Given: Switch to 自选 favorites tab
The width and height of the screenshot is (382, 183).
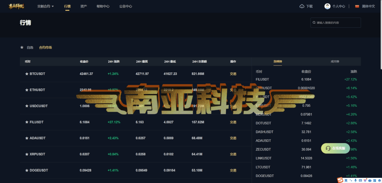Looking at the screenshot, I should (x=30, y=47).
